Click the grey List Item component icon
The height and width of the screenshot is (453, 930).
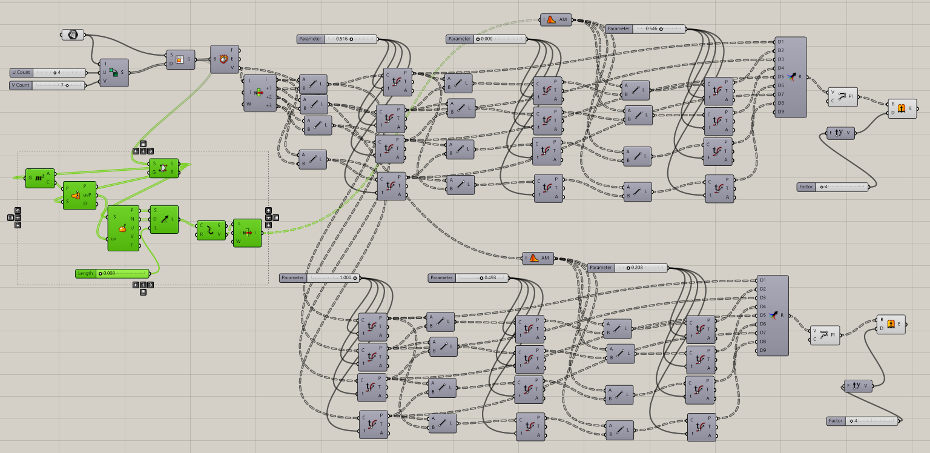coord(260,93)
